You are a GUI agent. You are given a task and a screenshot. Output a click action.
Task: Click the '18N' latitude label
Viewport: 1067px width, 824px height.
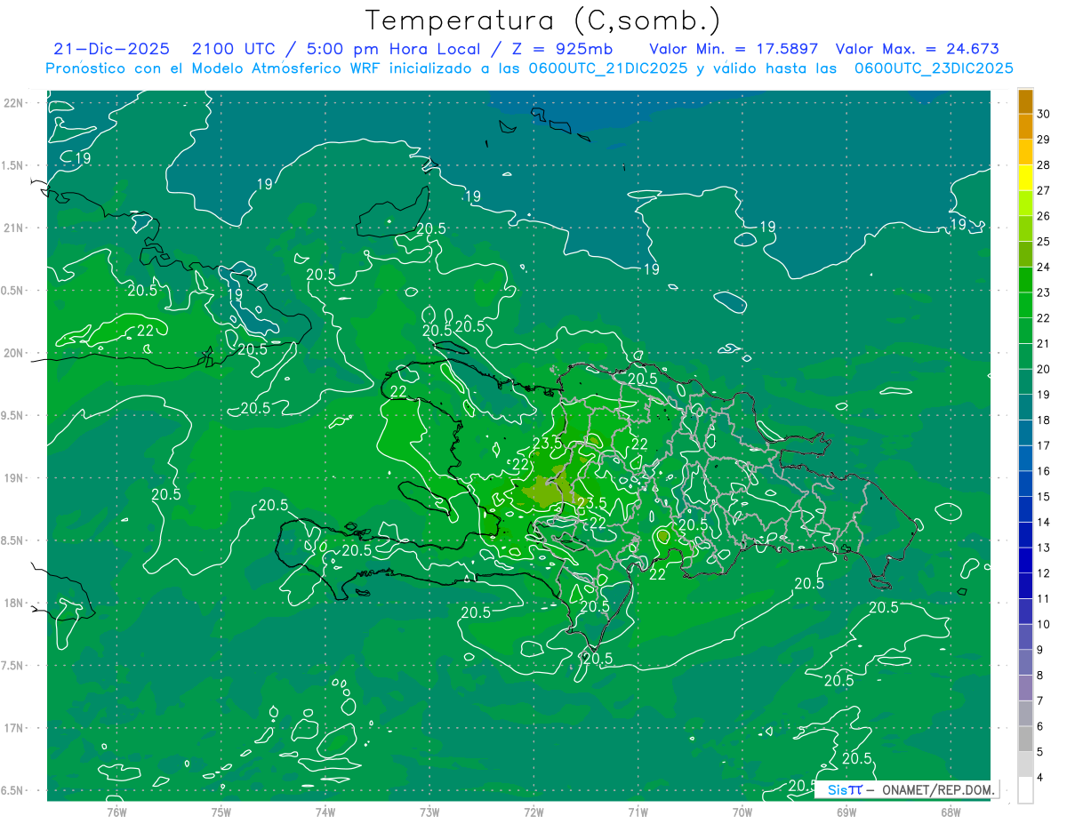pyautogui.click(x=12, y=604)
